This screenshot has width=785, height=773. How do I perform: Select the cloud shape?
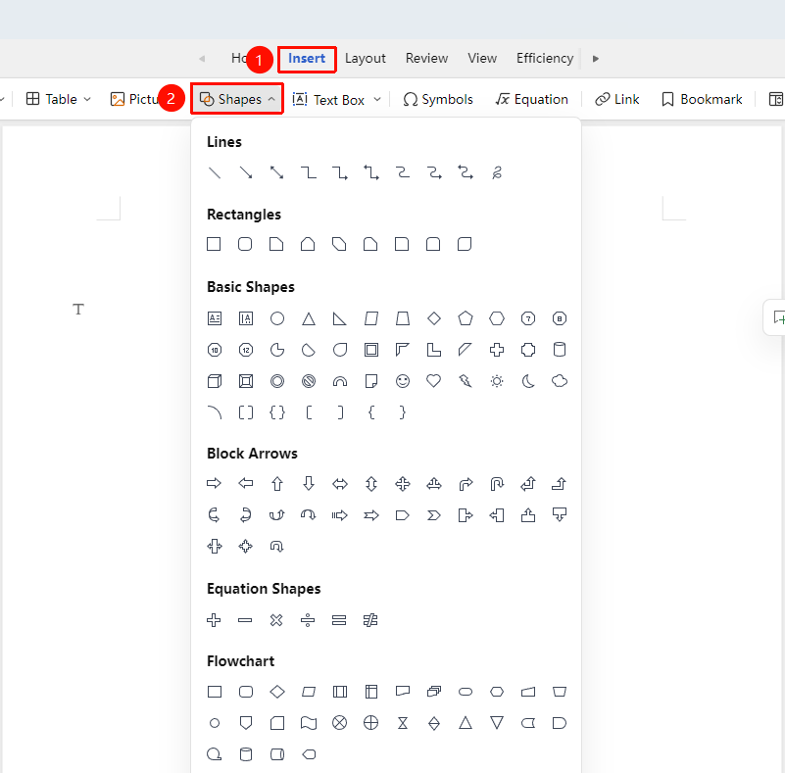[x=560, y=381]
